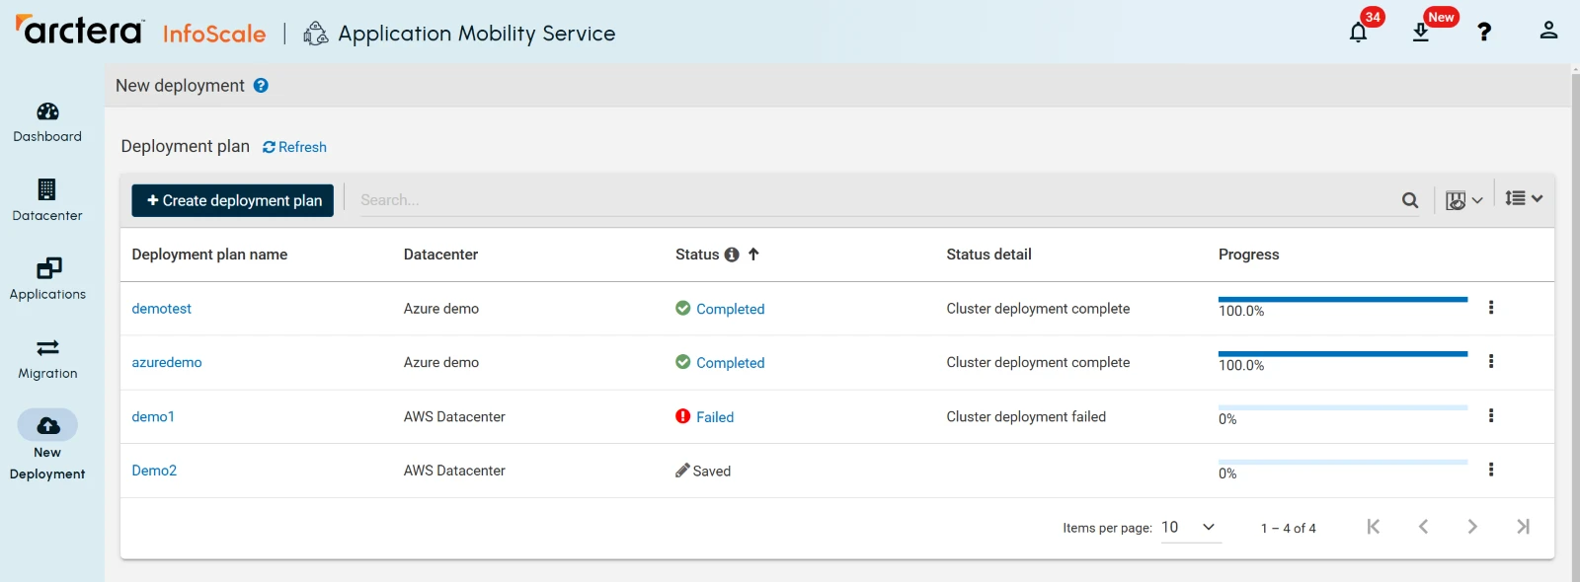Open the azuredemo deployment plan link
This screenshot has height=582, width=1580.
click(x=167, y=363)
